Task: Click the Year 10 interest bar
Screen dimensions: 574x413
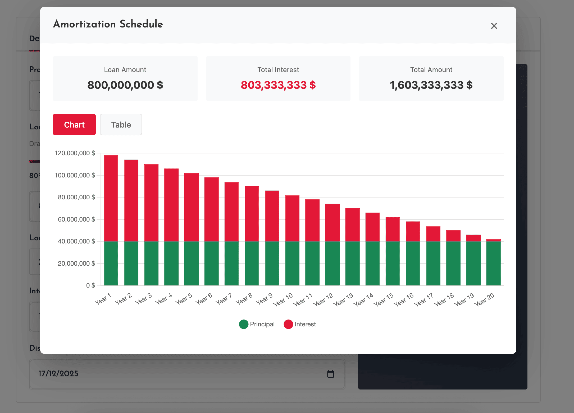Action: [x=292, y=218]
